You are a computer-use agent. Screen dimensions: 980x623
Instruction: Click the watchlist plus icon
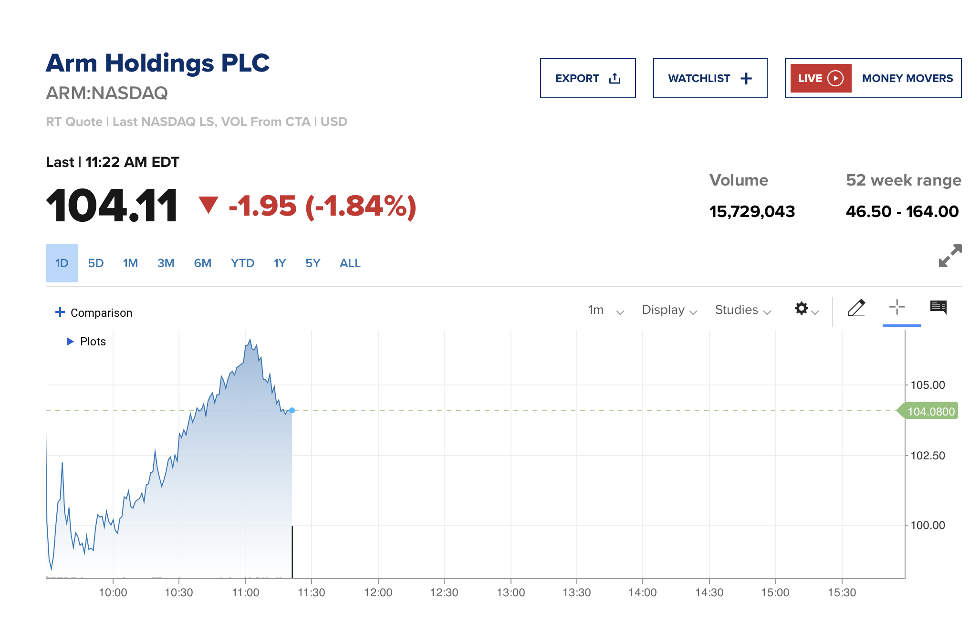(746, 79)
